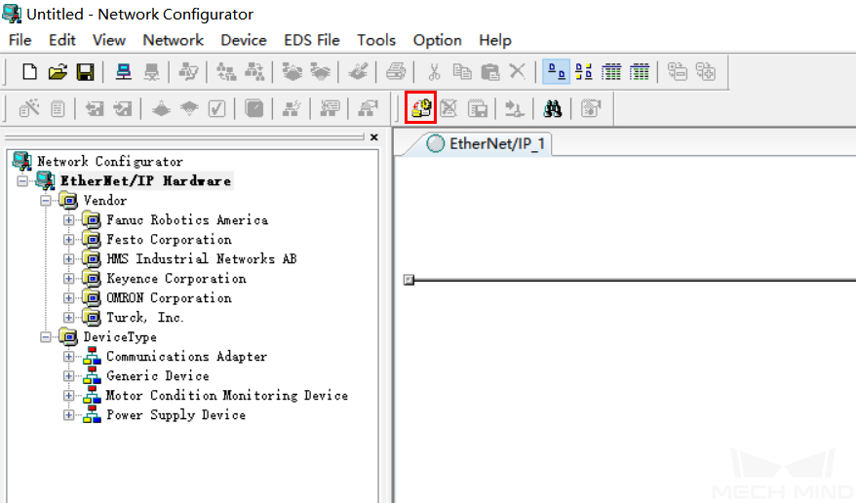Image resolution: width=856 pixels, height=503 pixels.
Task: Open the Edit menu
Action: [x=62, y=40]
